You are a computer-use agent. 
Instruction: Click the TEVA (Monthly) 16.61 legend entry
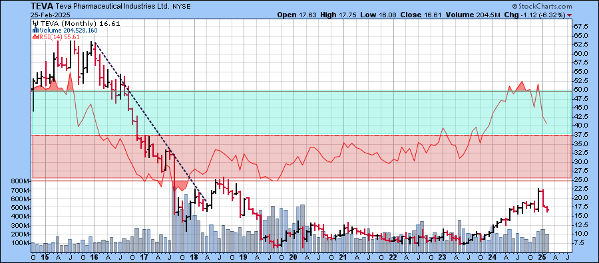coord(77,23)
